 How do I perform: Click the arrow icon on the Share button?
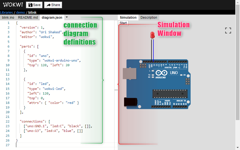pos(49,5)
